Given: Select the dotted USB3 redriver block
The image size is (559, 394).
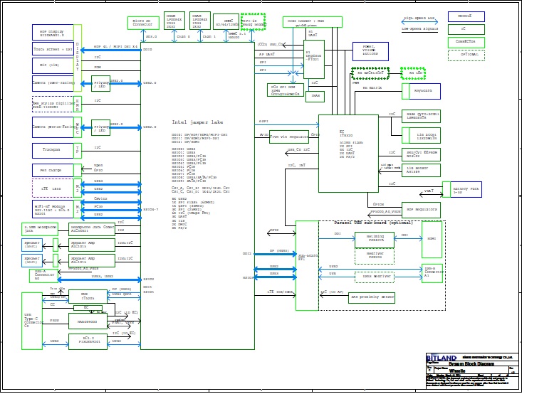Looking at the screenshot, I should pyautogui.click(x=375, y=277).
